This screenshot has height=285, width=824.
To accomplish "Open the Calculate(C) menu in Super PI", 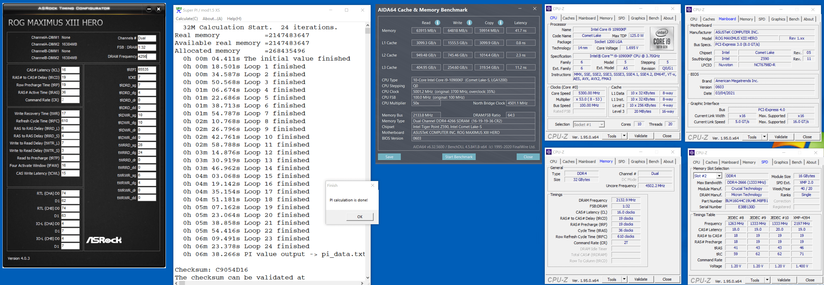I will 187,19.
